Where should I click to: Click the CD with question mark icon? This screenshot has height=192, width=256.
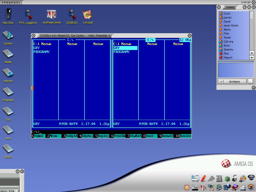[x=243, y=178]
